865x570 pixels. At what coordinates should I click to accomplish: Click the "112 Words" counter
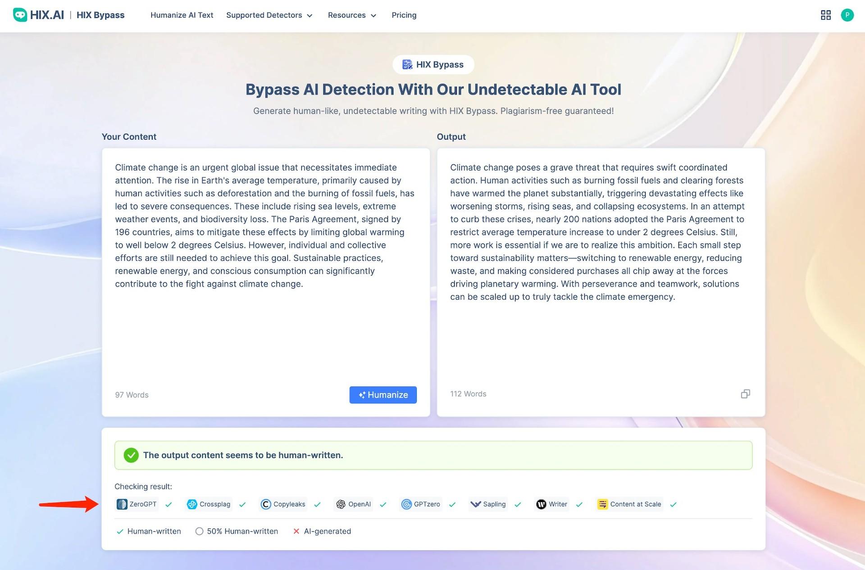point(468,394)
